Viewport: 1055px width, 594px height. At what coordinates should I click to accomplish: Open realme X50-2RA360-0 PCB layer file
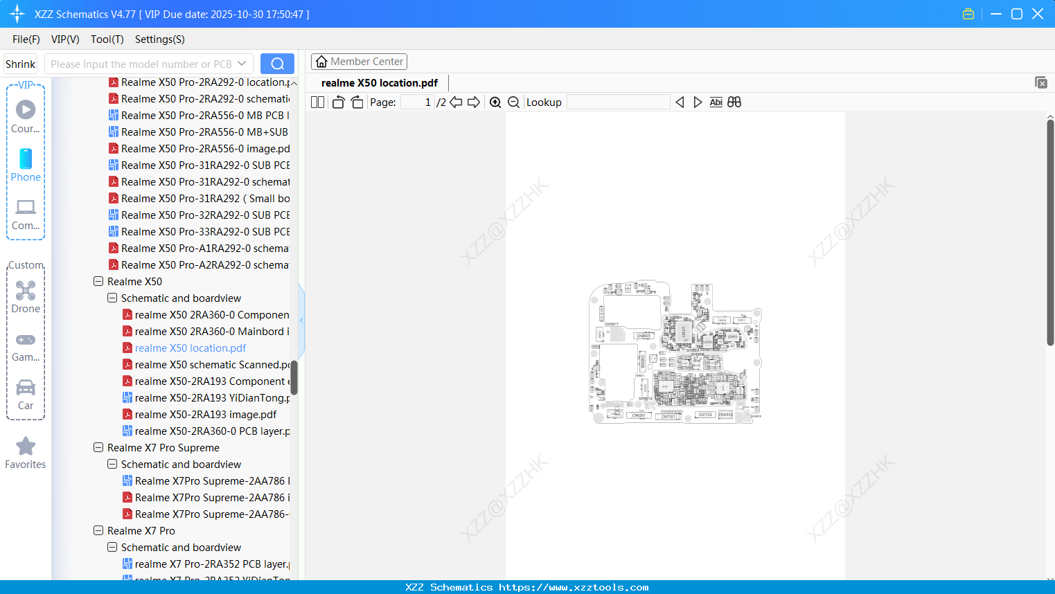click(206, 431)
